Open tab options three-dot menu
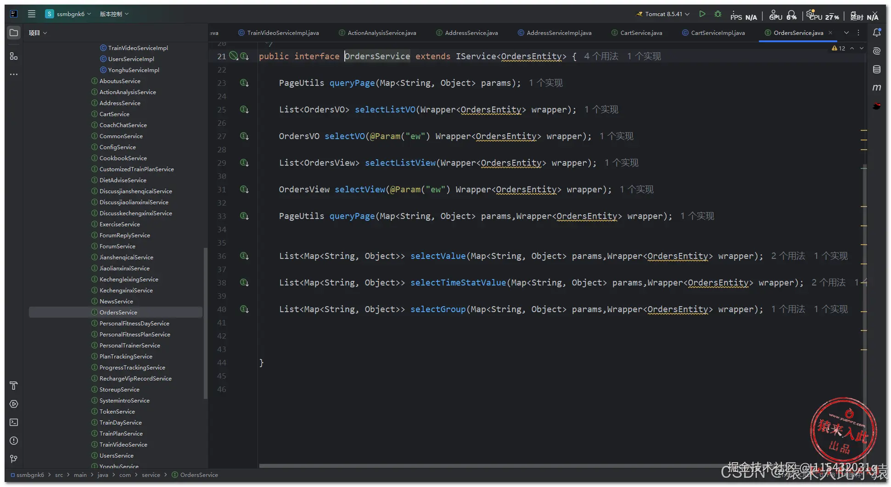This screenshot has width=891, height=487. pos(858,33)
